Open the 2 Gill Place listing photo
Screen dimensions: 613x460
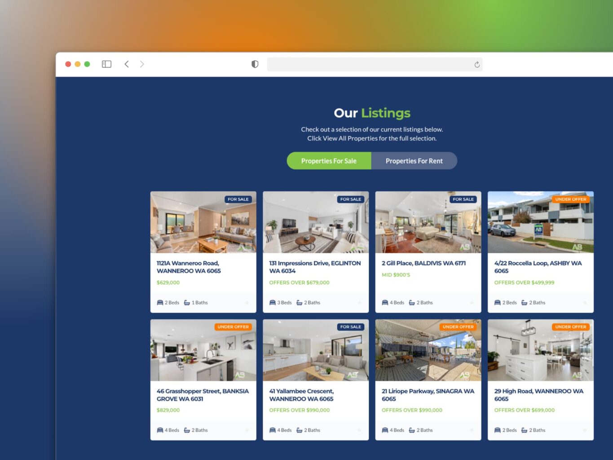[428, 222]
